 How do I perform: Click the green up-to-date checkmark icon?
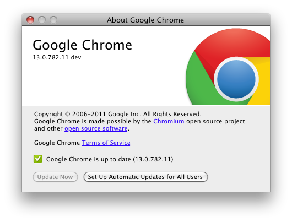click(38, 159)
